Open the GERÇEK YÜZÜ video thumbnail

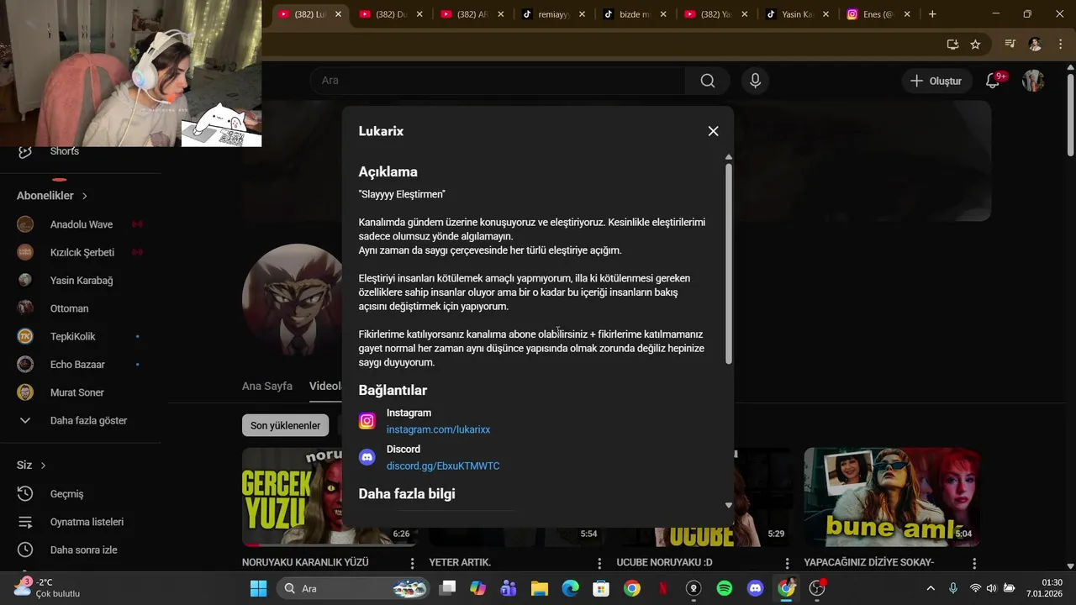point(292,497)
